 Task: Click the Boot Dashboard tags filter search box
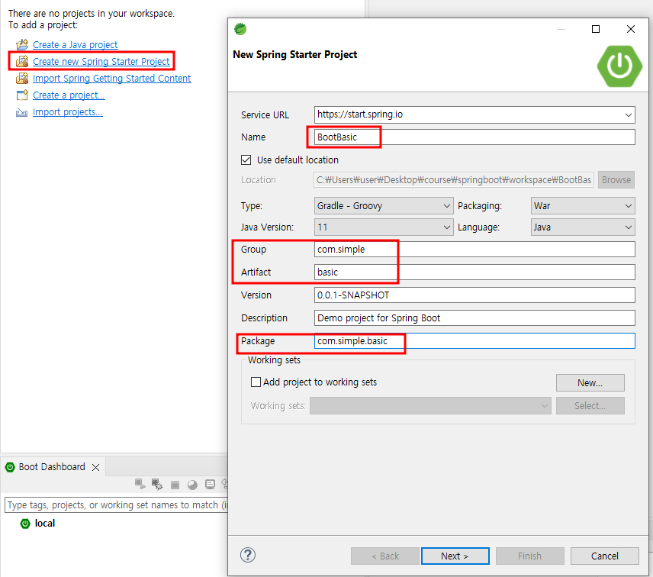117,505
